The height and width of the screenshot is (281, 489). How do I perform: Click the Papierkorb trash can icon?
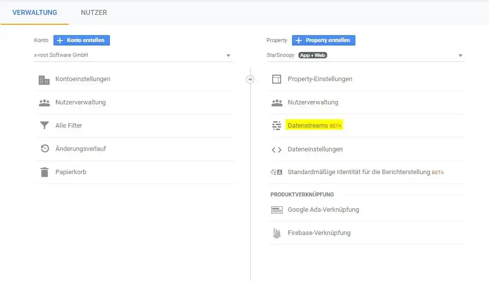45,172
